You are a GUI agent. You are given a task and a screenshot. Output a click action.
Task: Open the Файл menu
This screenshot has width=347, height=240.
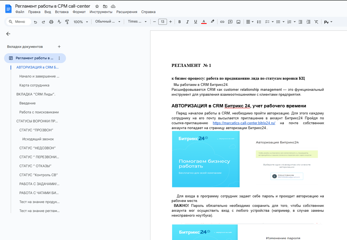pos(20,12)
